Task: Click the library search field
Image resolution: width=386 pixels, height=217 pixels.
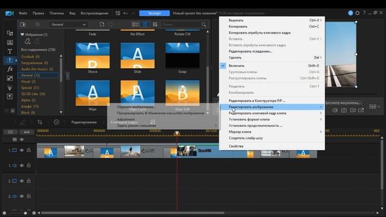Action: click(x=181, y=25)
